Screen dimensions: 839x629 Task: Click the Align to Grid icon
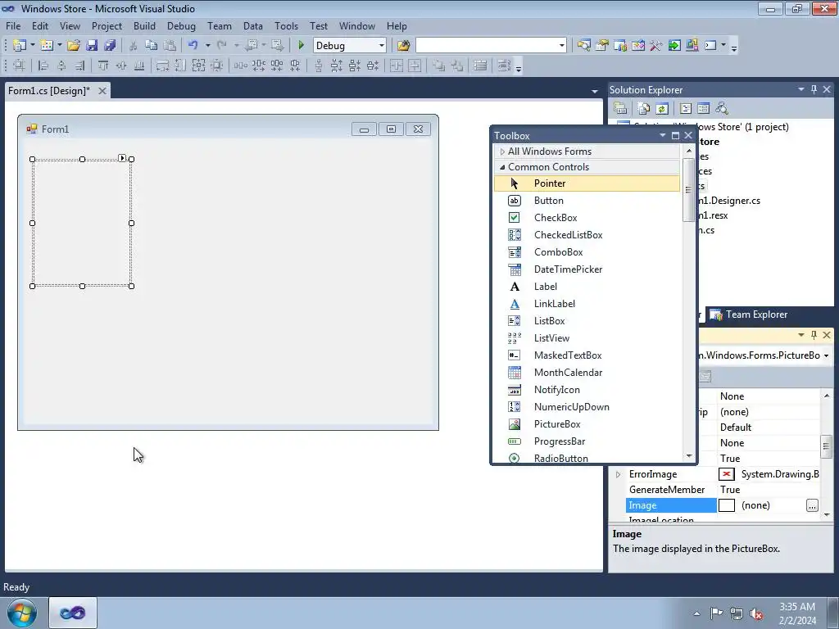[x=19, y=66]
